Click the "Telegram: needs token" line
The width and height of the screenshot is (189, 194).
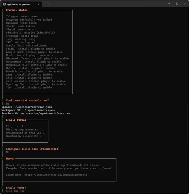[x=22, y=17]
